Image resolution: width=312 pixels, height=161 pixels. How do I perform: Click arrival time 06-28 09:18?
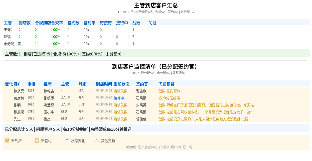[104, 104]
